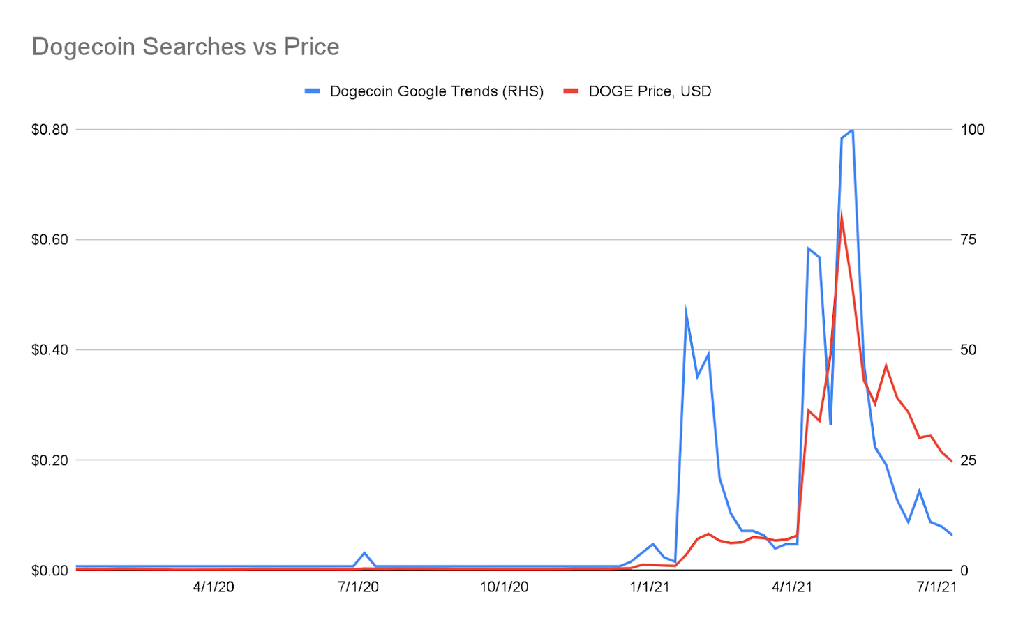Click the 4/1/21 date on the x-axis
Image resolution: width=1016 pixels, height=627 pixels.
pyautogui.click(x=792, y=587)
